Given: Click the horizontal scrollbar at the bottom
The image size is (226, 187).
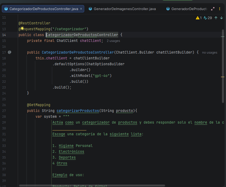Looking at the screenshot, I should click(x=92, y=185).
